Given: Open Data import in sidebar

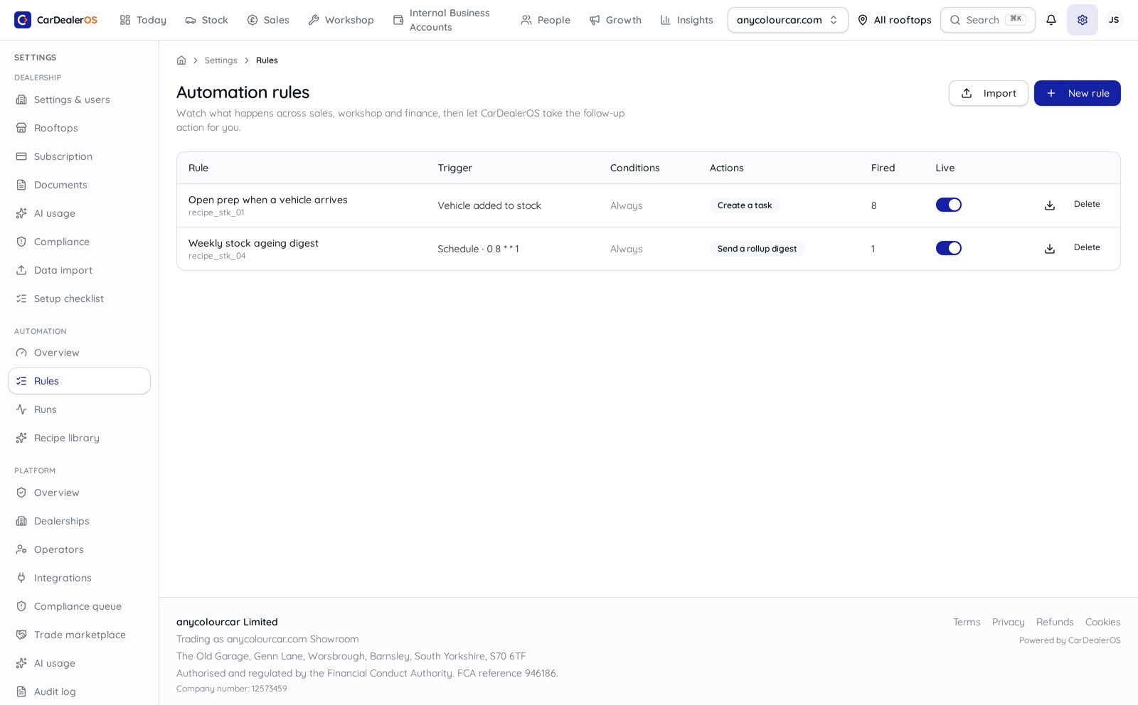Looking at the screenshot, I should 79,270.
